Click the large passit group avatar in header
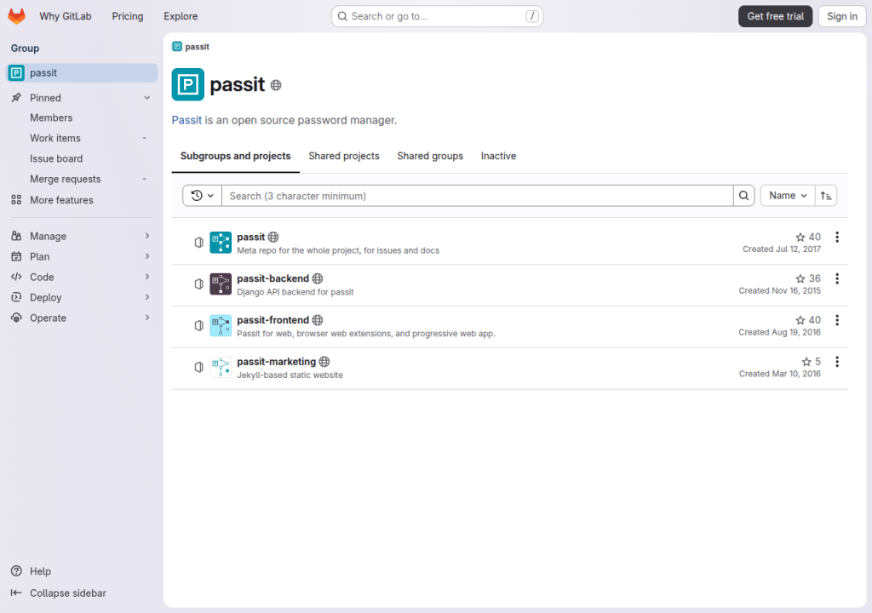Viewport: 872px width, 613px height. click(x=188, y=84)
